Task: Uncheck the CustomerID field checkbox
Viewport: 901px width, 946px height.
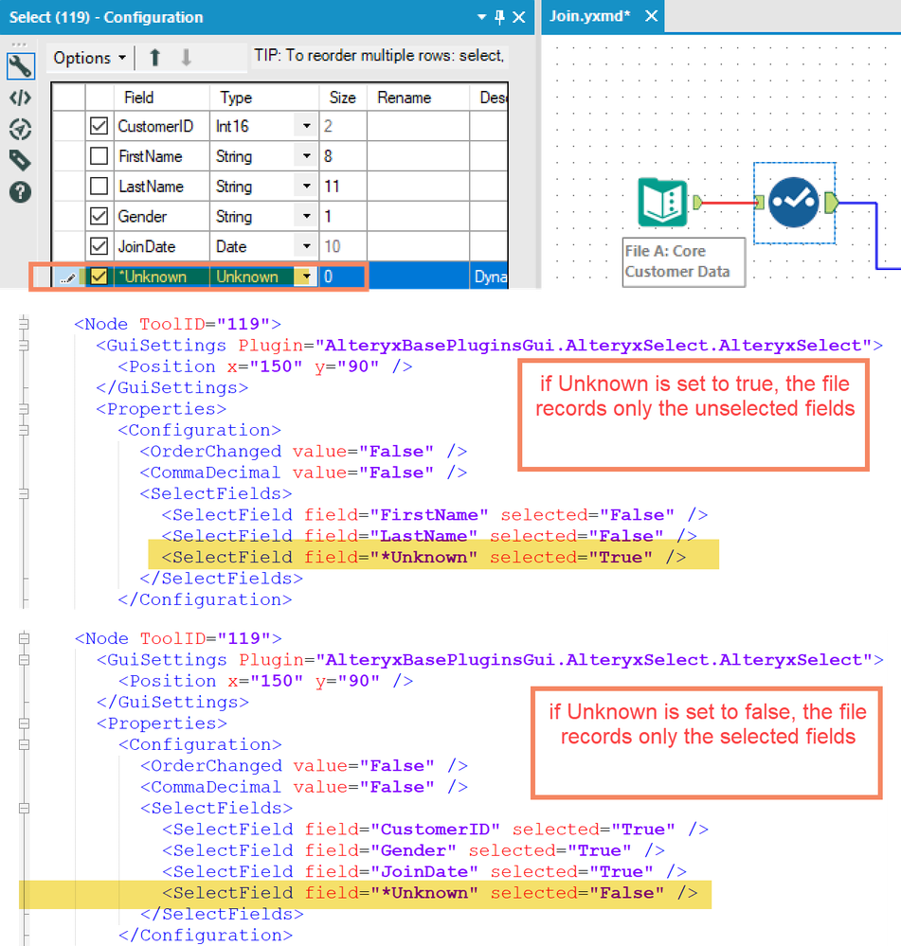Action: pos(99,126)
